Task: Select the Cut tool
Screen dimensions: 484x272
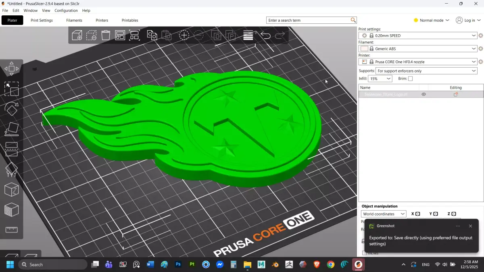Action: (x=11, y=149)
